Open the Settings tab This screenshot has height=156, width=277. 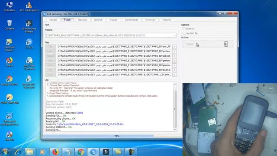click(x=150, y=20)
